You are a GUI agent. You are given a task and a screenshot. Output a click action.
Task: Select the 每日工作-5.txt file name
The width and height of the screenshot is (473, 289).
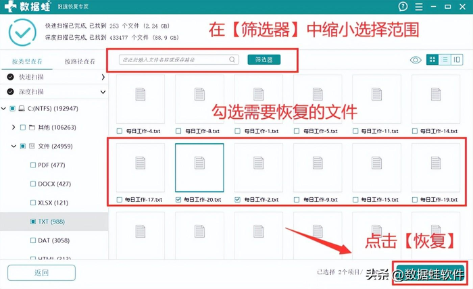320,131
